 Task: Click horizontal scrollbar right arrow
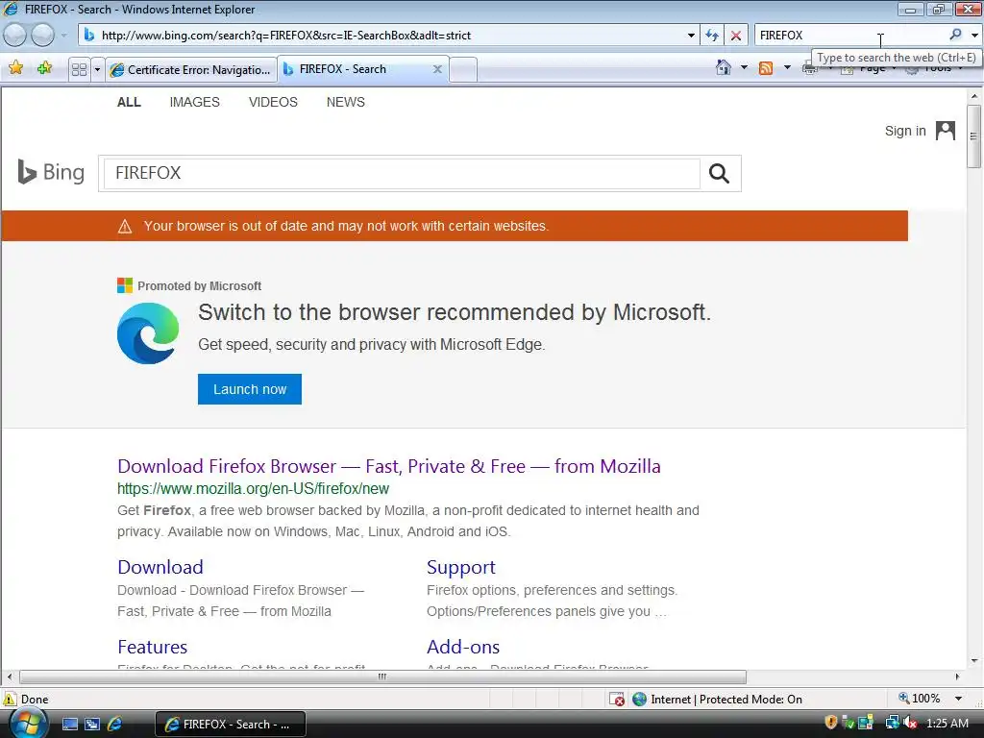pyautogui.click(x=958, y=676)
